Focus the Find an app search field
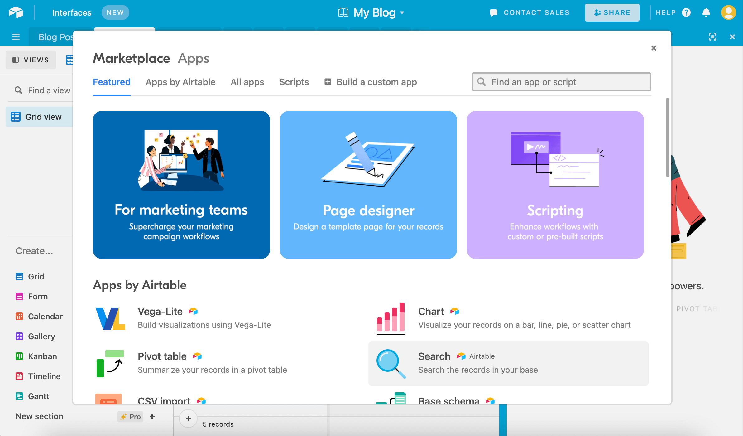Image resolution: width=743 pixels, height=436 pixels. pos(561,82)
